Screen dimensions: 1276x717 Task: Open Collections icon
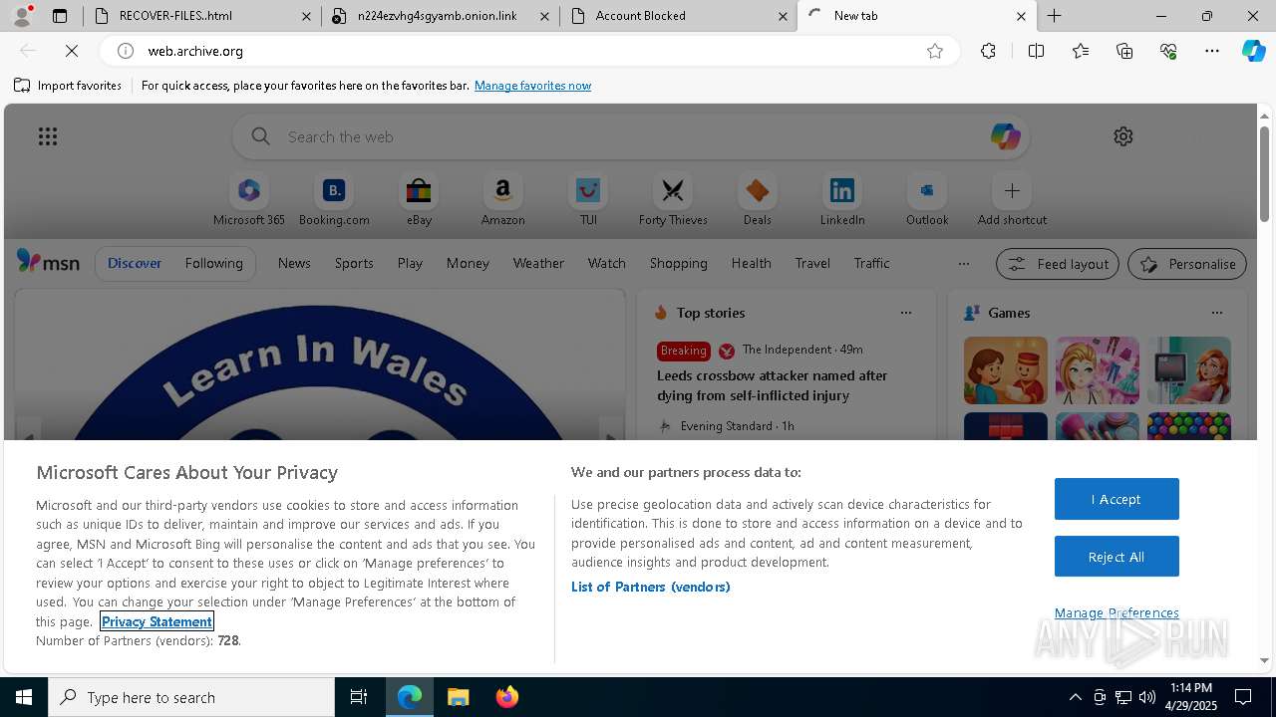tap(1124, 51)
